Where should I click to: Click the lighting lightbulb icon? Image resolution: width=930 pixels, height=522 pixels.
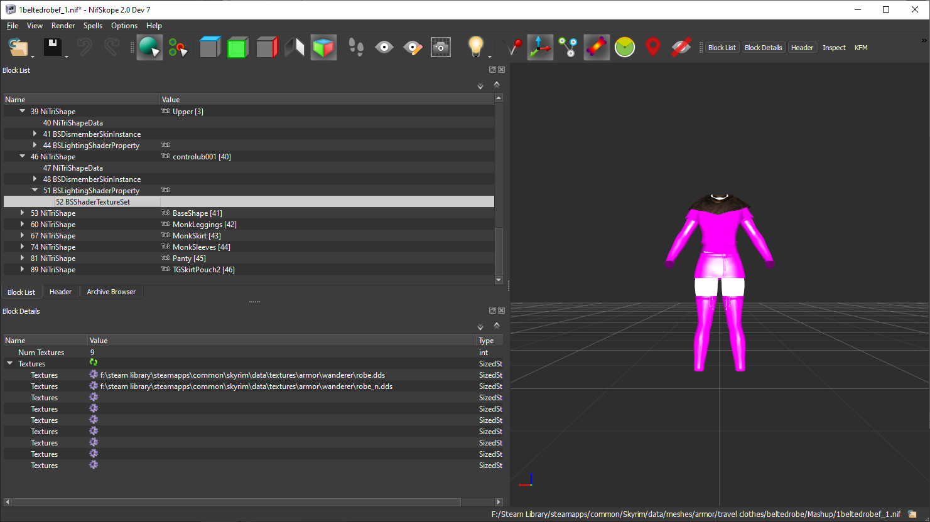(x=475, y=48)
